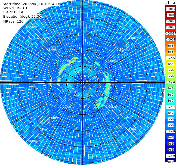The width and height of the screenshot is (176, 165).
Task: Click the upper-left 4.00km range label
Action: click(x=42, y=38)
